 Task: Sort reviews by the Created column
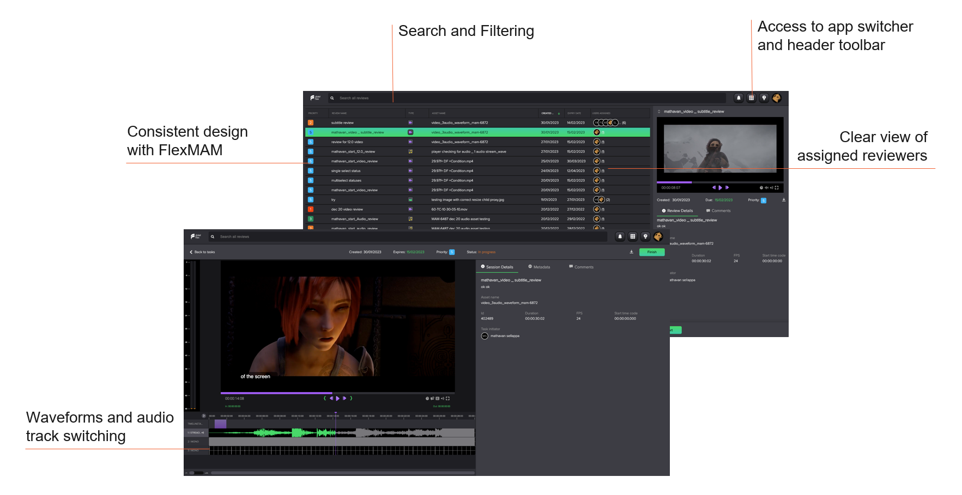coord(547,113)
